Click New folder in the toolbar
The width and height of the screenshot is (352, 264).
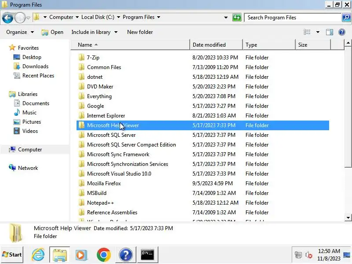click(x=140, y=32)
